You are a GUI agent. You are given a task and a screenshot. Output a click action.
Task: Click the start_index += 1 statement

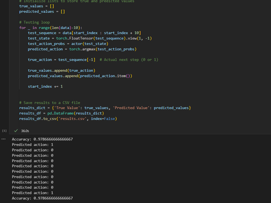45,86
